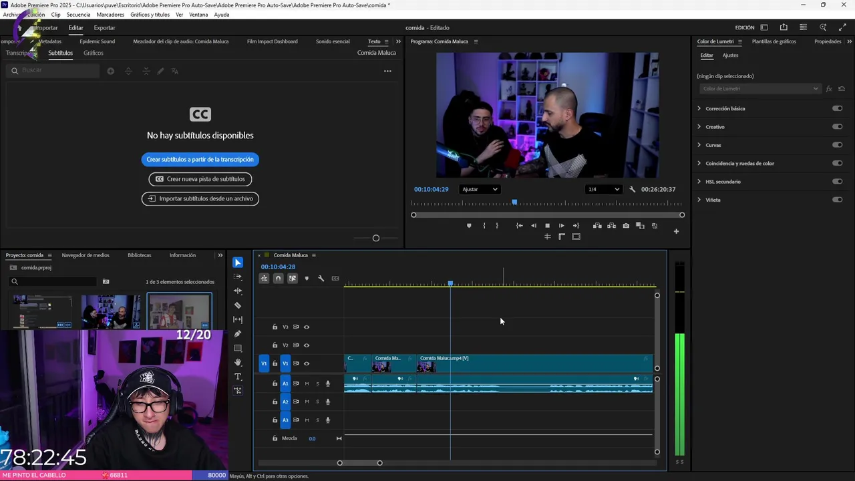
Task: Expand HSL secundario section
Action: pyautogui.click(x=699, y=182)
